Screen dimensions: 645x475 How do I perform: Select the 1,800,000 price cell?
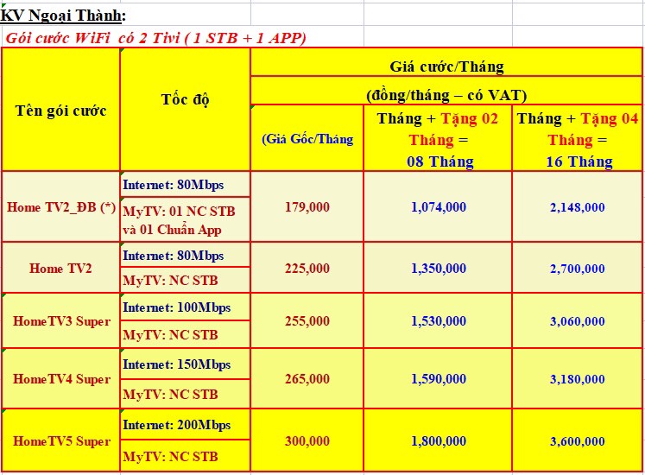coord(438,440)
